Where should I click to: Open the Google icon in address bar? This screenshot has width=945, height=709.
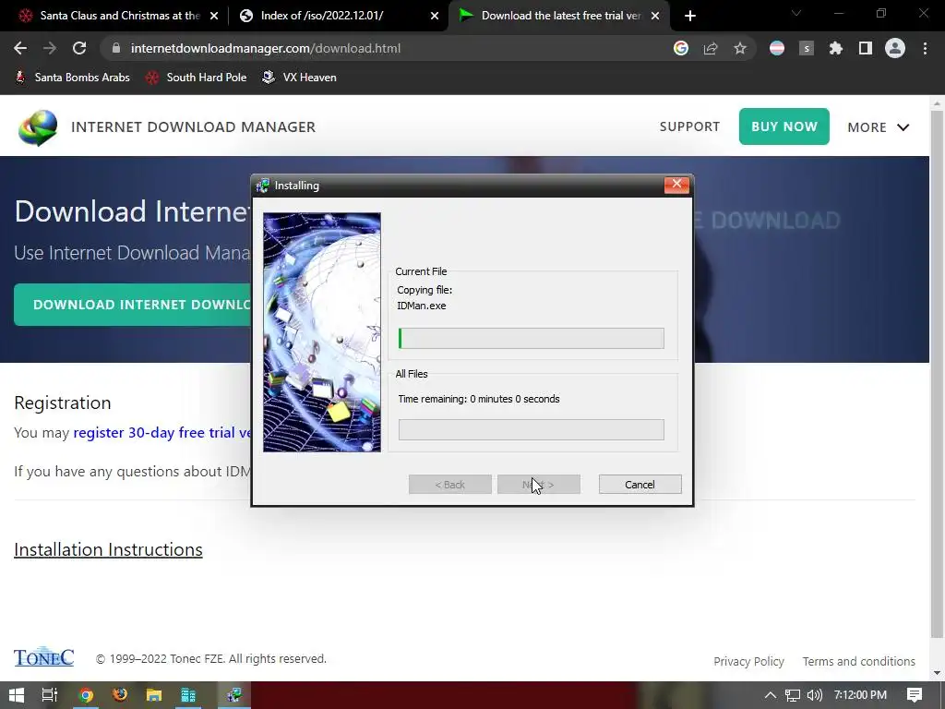coord(681,48)
